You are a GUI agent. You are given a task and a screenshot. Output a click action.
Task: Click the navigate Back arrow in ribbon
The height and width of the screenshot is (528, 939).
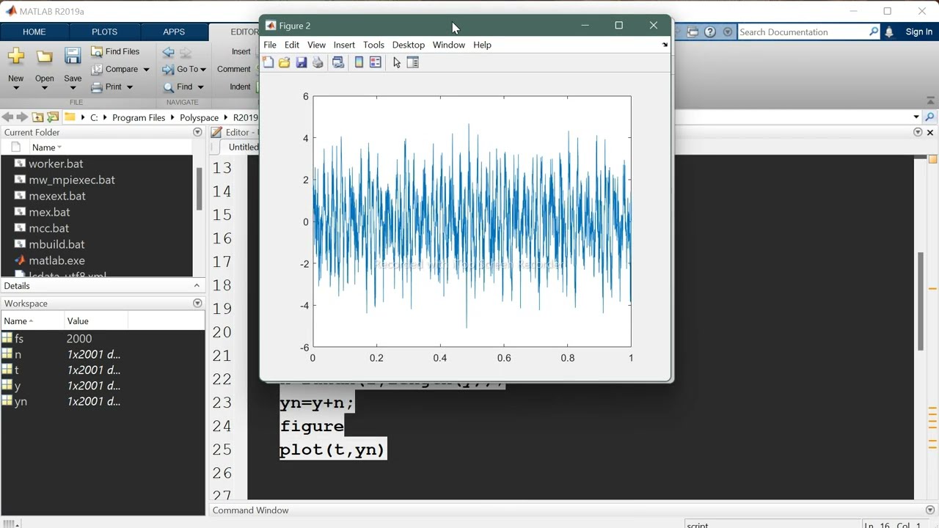coord(169,52)
